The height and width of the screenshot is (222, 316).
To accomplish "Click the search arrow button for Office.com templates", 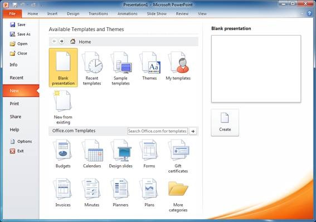I will click(x=193, y=131).
